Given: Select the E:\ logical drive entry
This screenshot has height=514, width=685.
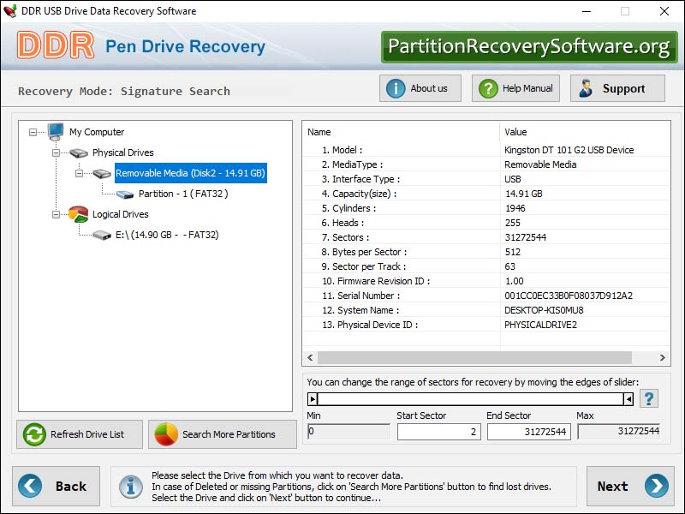Looking at the screenshot, I should [x=166, y=235].
